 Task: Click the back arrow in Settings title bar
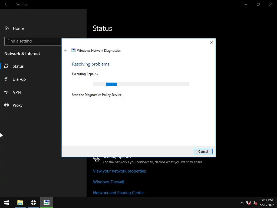[x=6, y=4]
